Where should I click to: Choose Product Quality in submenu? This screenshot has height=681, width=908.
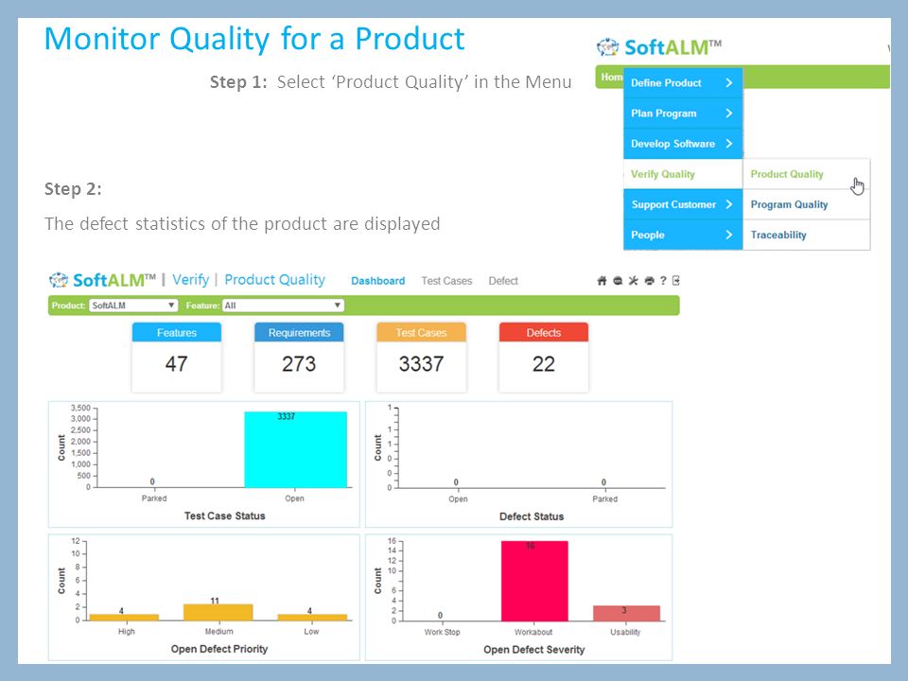tap(806, 174)
